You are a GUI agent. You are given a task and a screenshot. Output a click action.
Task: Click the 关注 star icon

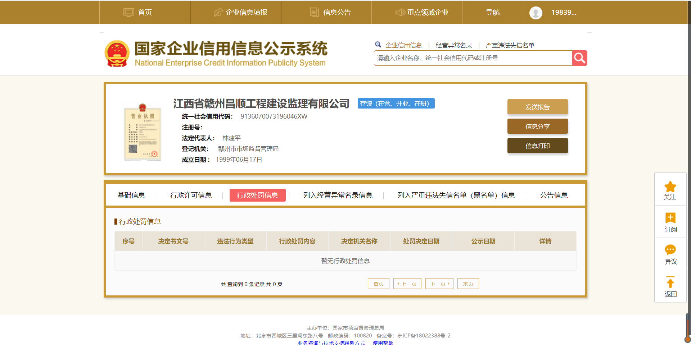(x=670, y=187)
